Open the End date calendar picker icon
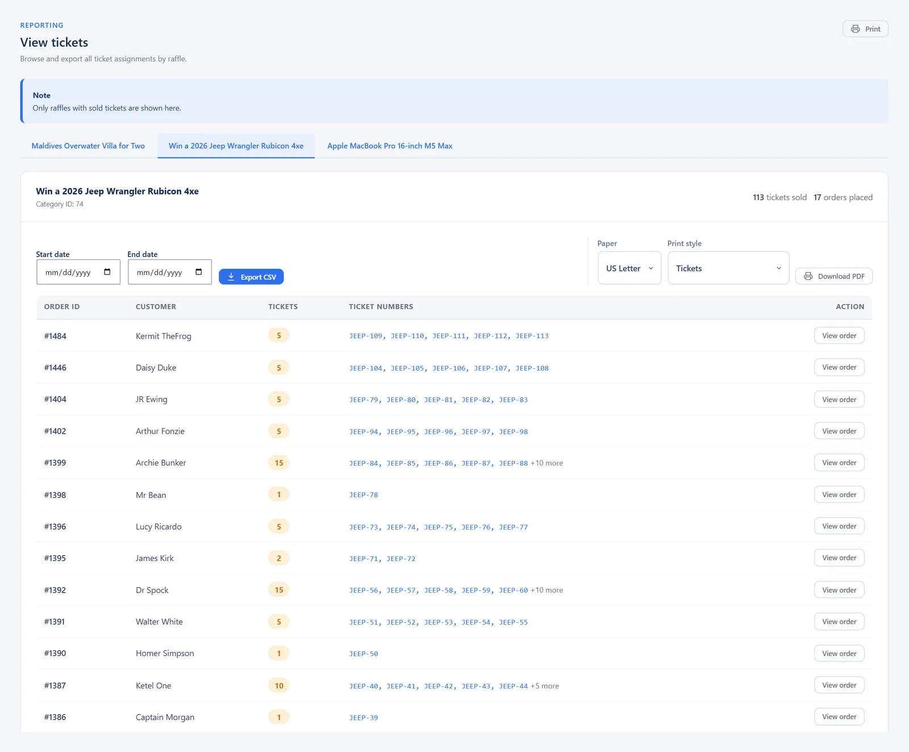 click(199, 272)
